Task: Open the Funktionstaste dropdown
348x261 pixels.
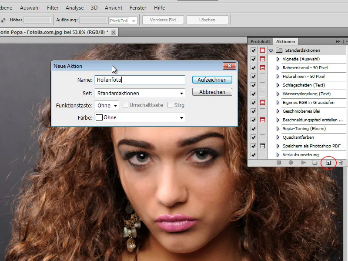Action: click(x=107, y=105)
